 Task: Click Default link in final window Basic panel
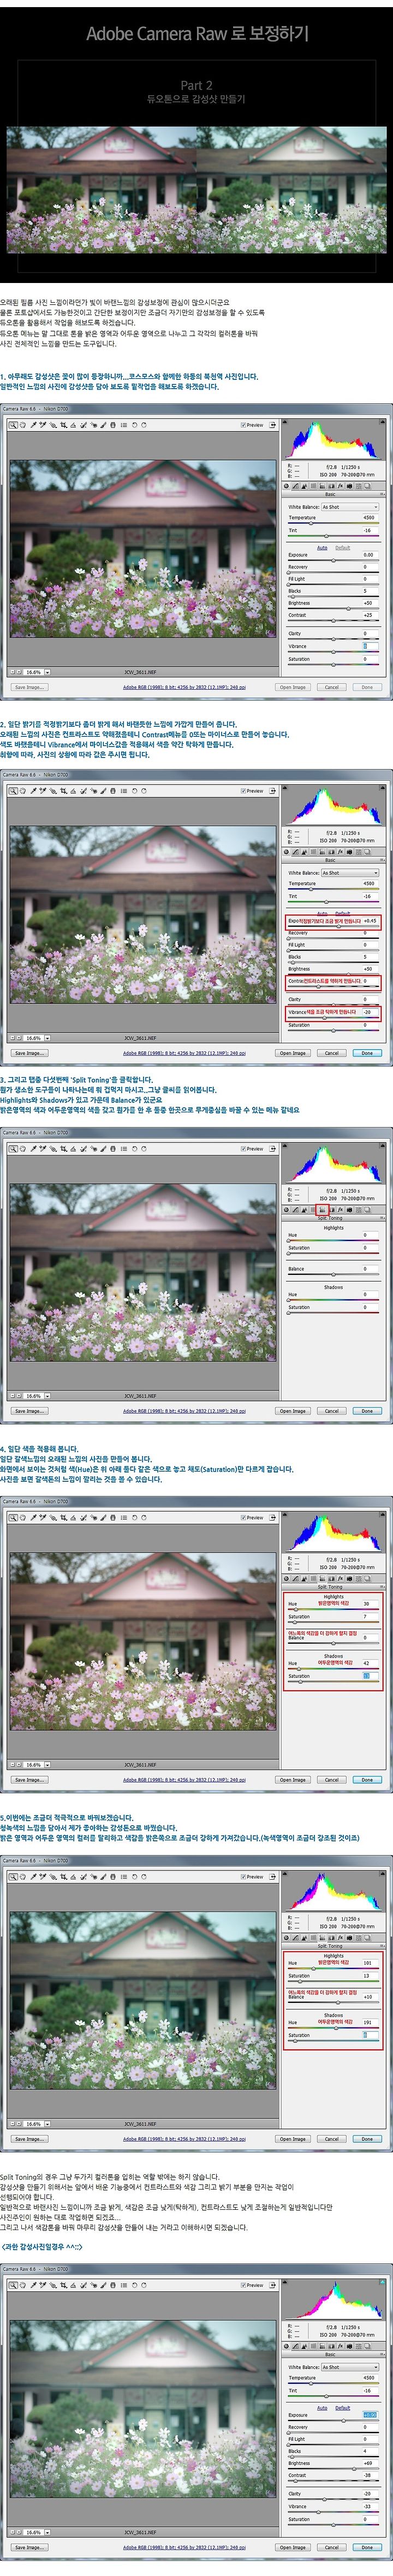[343, 2408]
